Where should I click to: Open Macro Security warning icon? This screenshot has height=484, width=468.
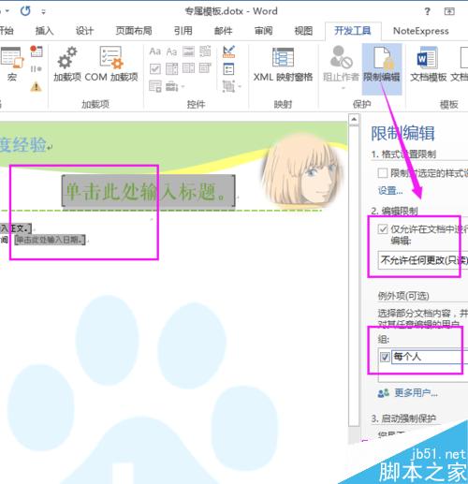click(37, 86)
